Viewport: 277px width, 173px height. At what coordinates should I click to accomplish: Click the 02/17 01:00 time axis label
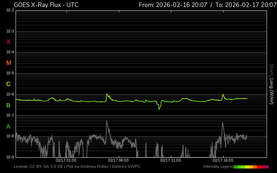tap(66, 160)
